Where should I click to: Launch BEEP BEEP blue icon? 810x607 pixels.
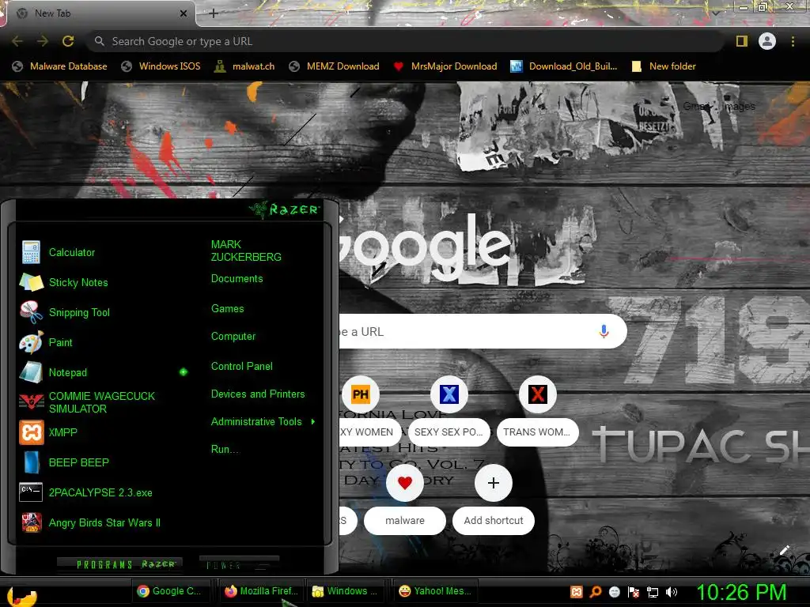coord(31,462)
